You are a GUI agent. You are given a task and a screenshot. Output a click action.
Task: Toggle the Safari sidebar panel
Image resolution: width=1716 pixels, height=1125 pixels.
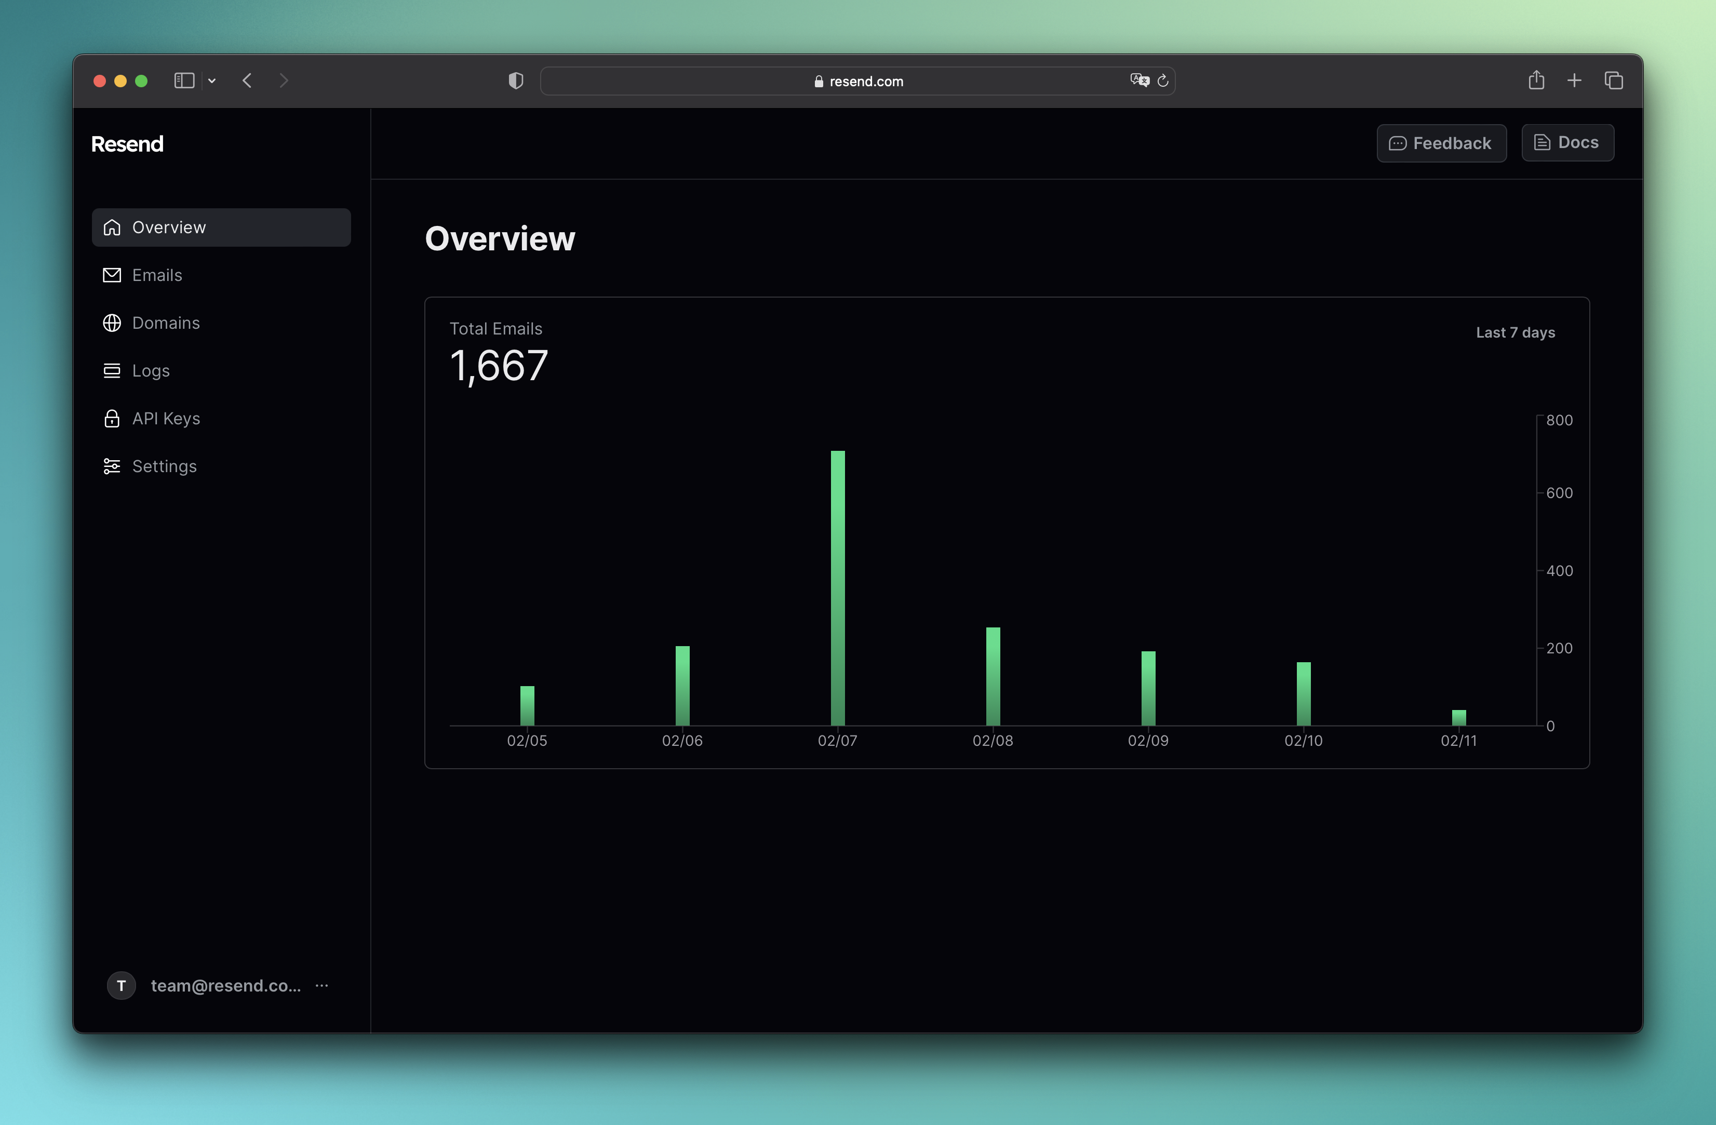[x=184, y=81]
